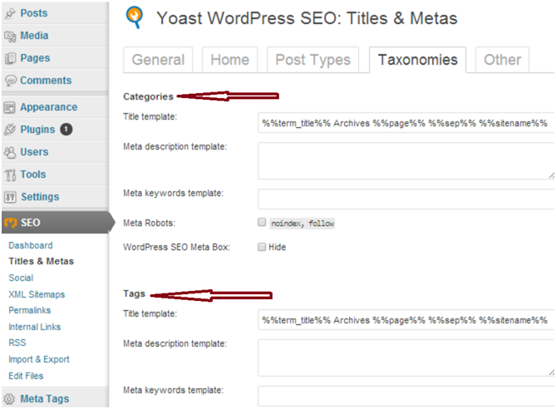Click the Tags section heading
The height and width of the screenshot is (409, 556).
coord(134,293)
